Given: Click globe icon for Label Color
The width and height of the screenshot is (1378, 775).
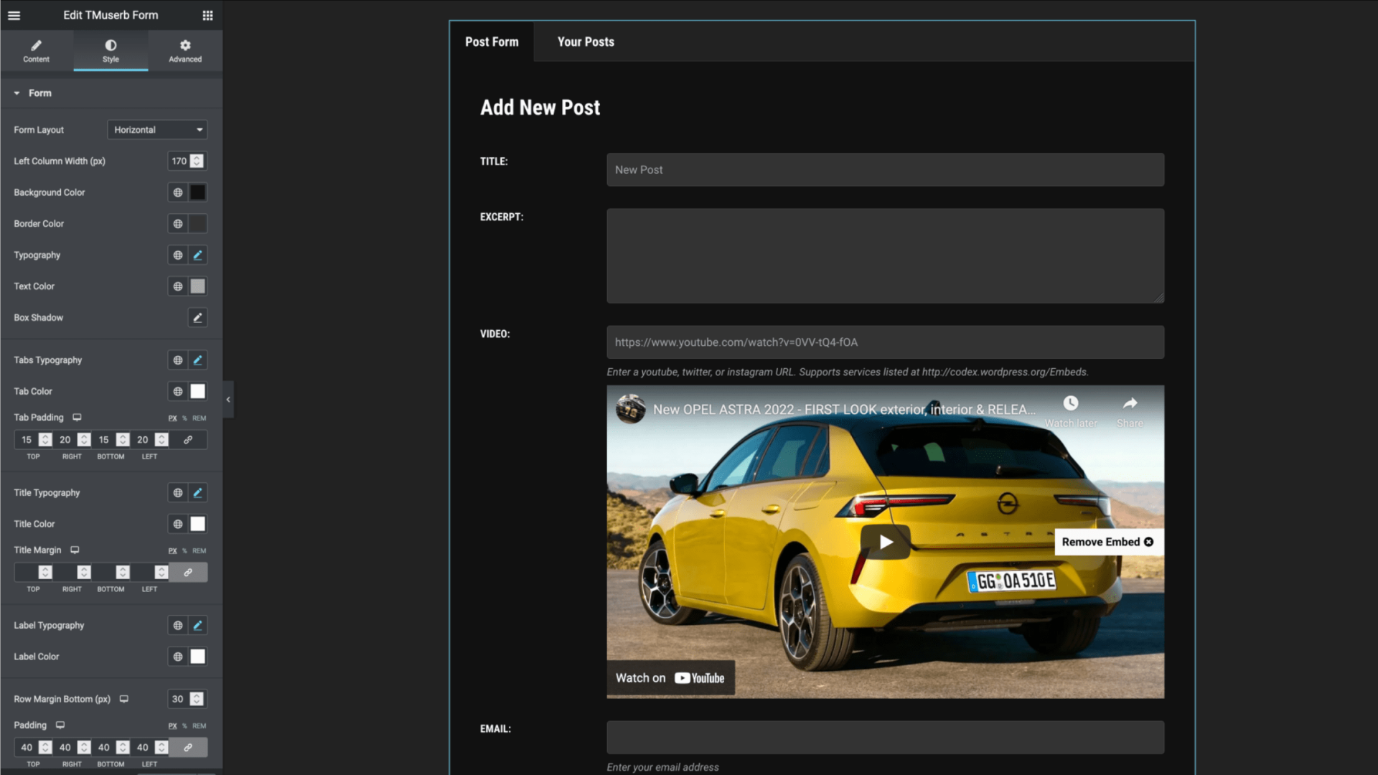Looking at the screenshot, I should pos(178,657).
